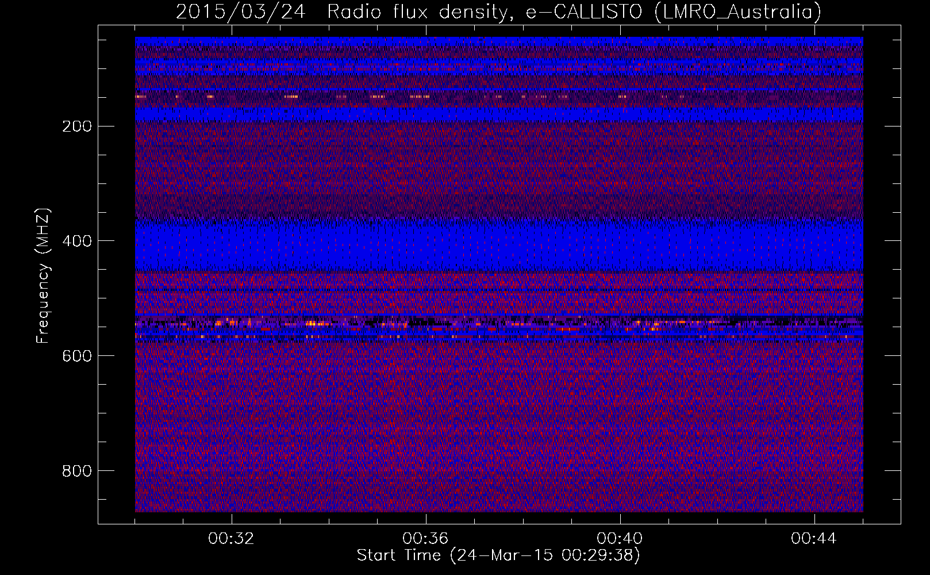Viewport: 930px width, 575px height.
Task: Click the 00:32 time tick label
Action: click(x=232, y=539)
